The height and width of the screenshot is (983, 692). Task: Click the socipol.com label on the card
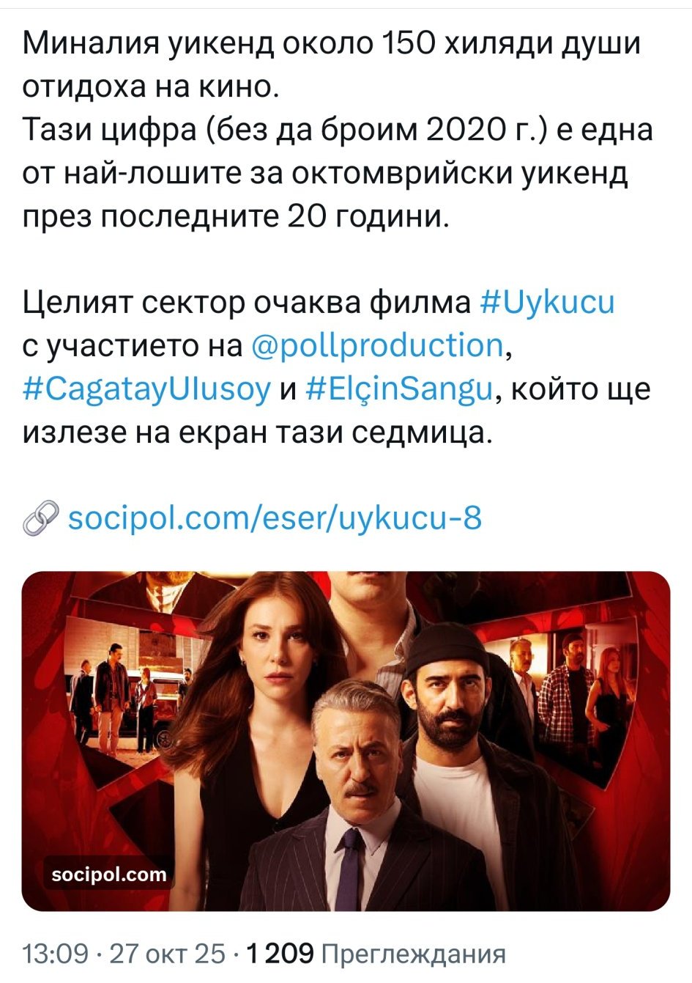[x=109, y=875]
